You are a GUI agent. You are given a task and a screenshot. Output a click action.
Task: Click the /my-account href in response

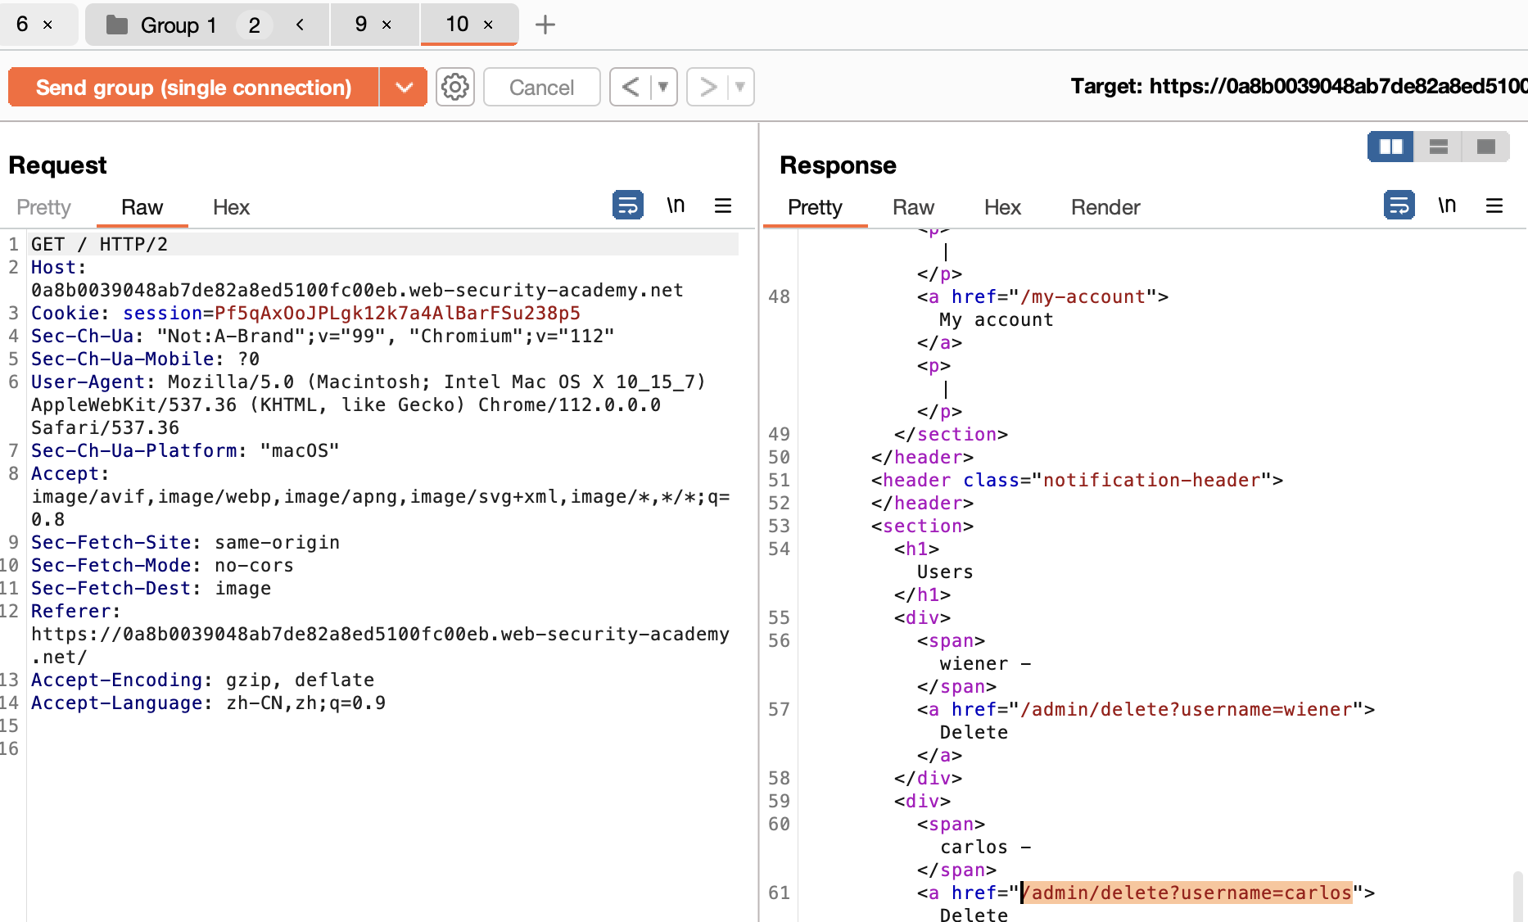click(x=1083, y=296)
